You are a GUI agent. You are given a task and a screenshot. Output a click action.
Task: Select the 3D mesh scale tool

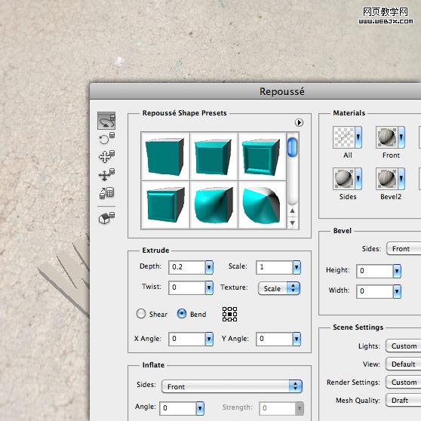[106, 193]
